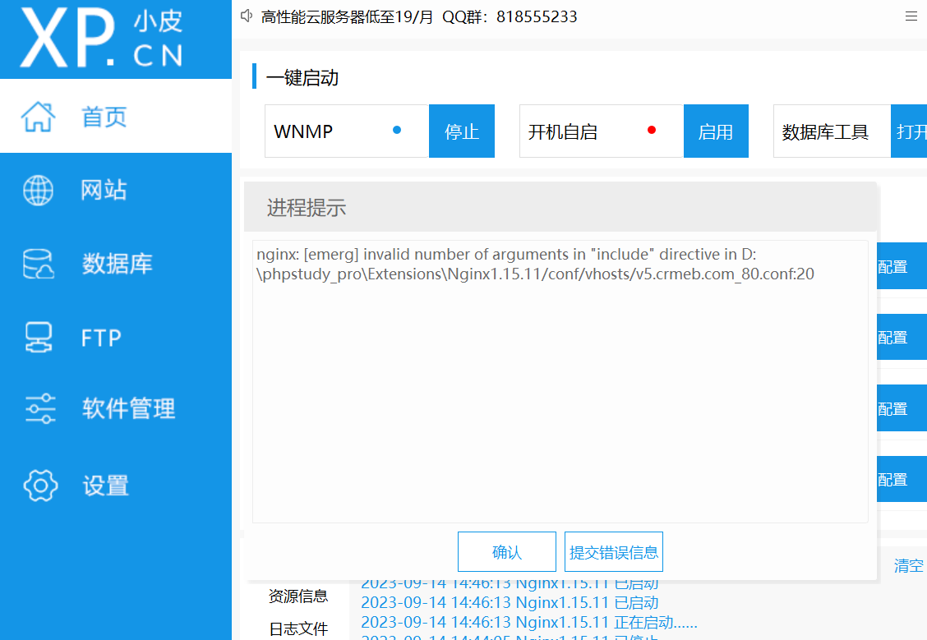Click the FTP computer icon
The width and height of the screenshot is (927, 640).
point(39,338)
